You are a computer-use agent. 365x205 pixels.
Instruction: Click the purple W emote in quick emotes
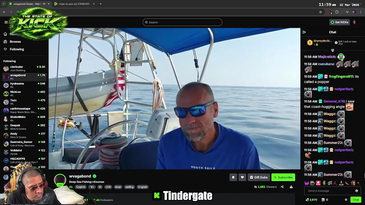pyautogui.click(x=307, y=183)
